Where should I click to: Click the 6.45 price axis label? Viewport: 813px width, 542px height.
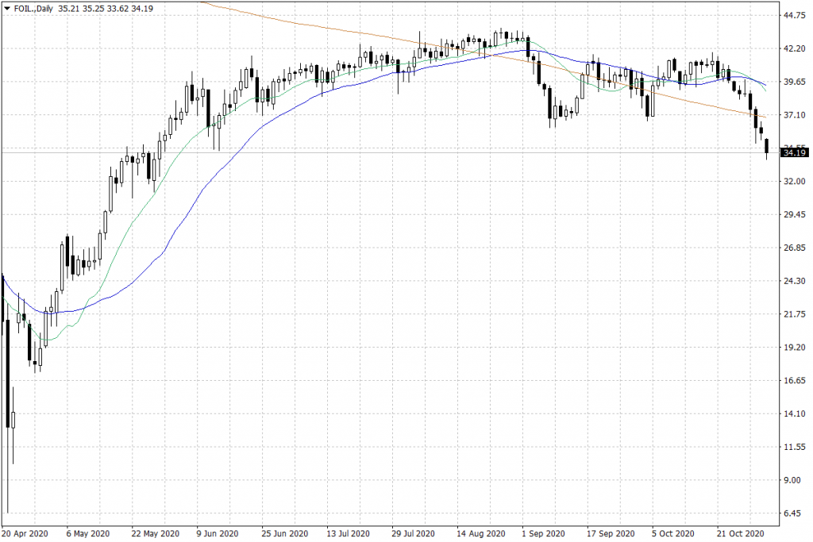pos(795,513)
